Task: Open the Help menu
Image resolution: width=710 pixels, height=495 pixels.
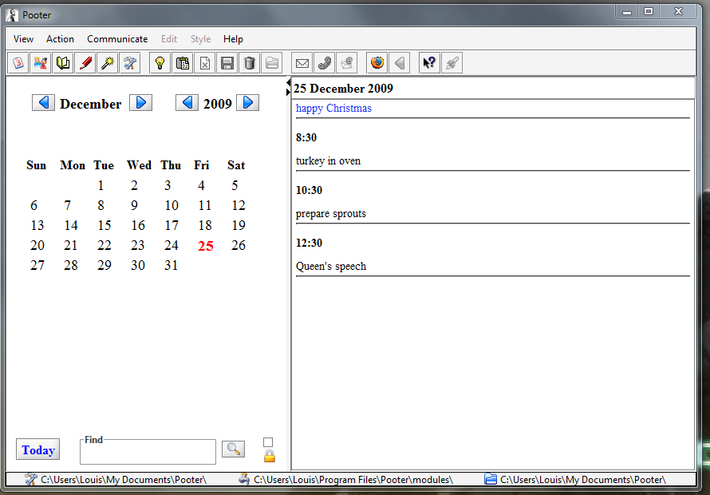Action: pyautogui.click(x=233, y=39)
